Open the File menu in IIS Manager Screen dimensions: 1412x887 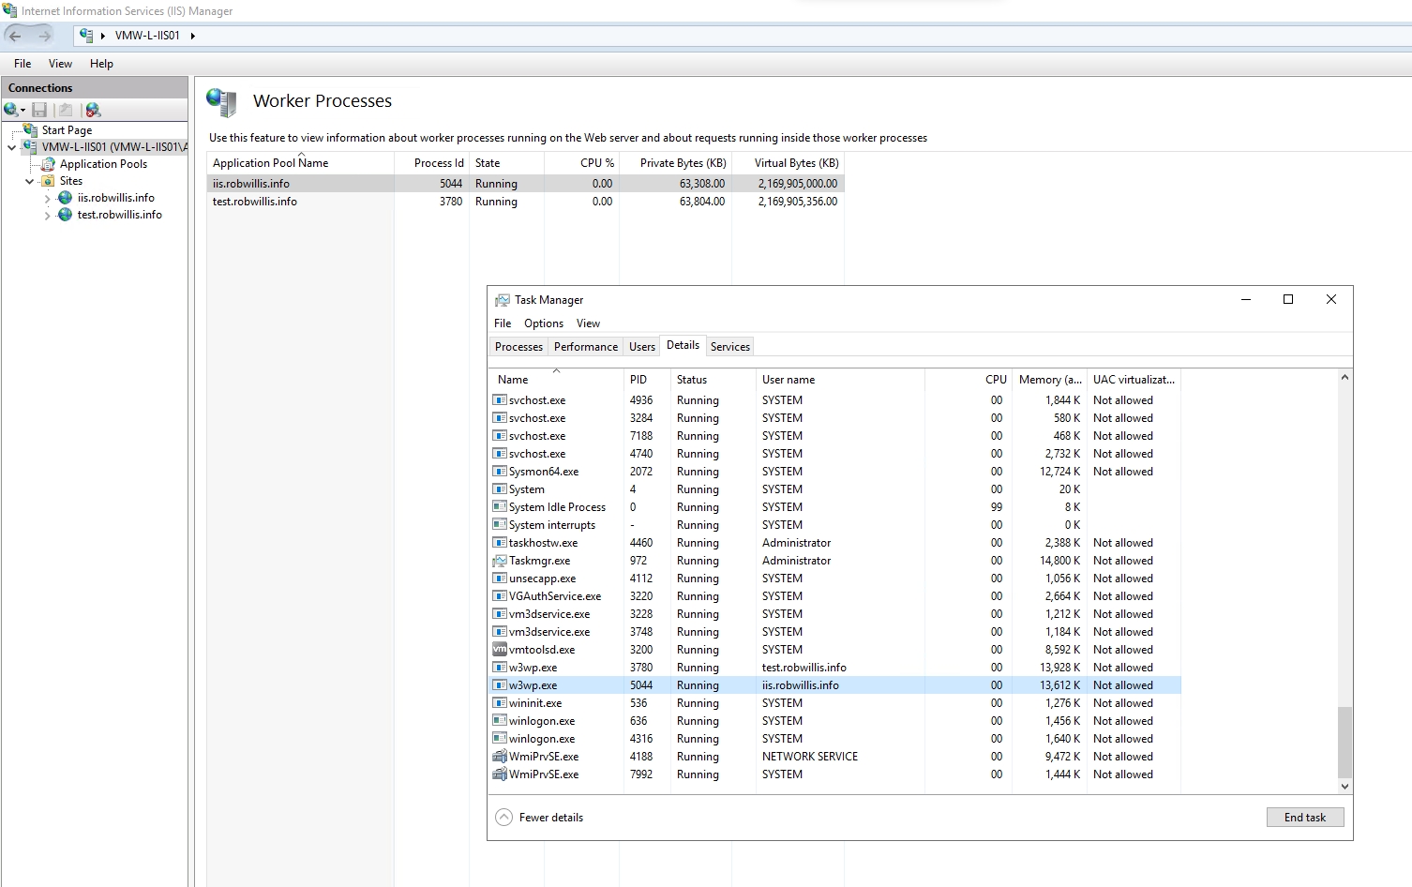[23, 64]
